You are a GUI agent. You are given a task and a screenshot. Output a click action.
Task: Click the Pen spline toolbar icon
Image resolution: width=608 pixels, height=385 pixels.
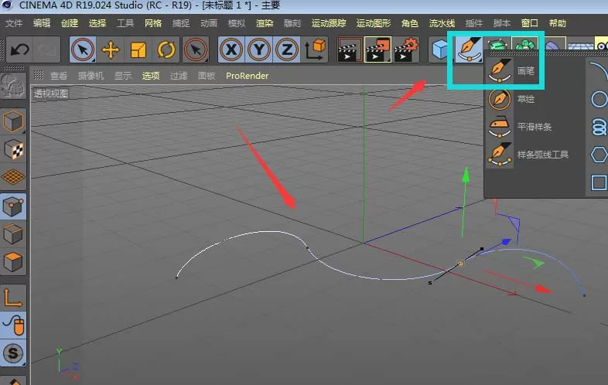pos(470,49)
